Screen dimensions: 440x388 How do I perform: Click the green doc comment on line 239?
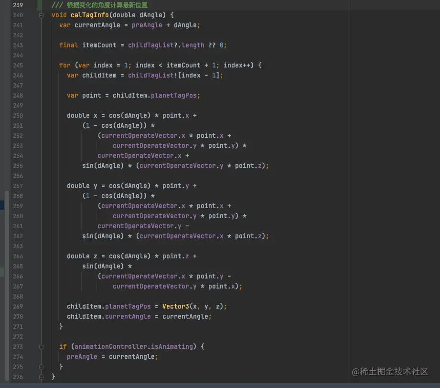tap(100, 5)
